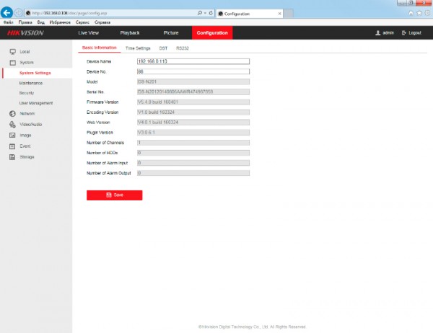Open a new blank browser tab
The image size is (433, 333).
(288, 14)
